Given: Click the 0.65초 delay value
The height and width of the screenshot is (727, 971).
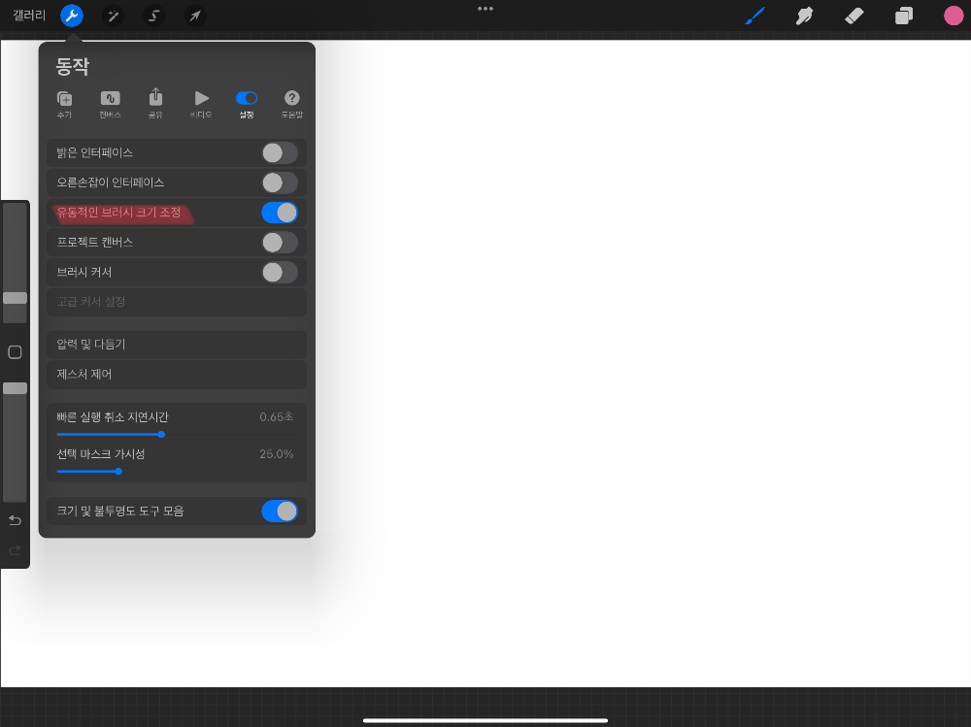Looking at the screenshot, I should (x=276, y=416).
